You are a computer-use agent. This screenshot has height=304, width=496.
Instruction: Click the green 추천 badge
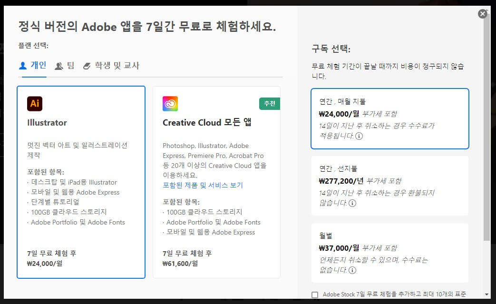[270, 103]
